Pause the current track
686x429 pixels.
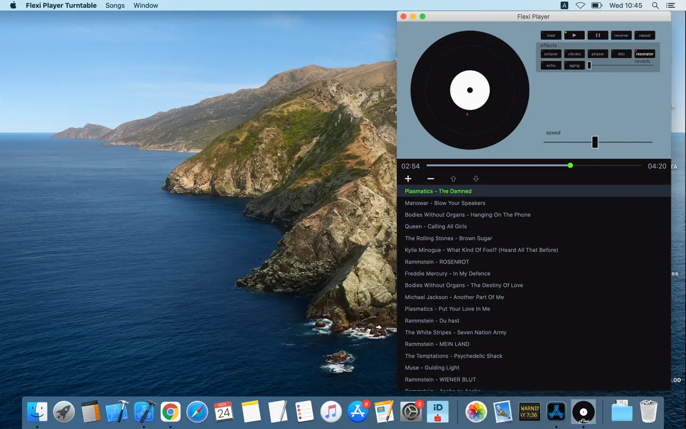click(597, 35)
